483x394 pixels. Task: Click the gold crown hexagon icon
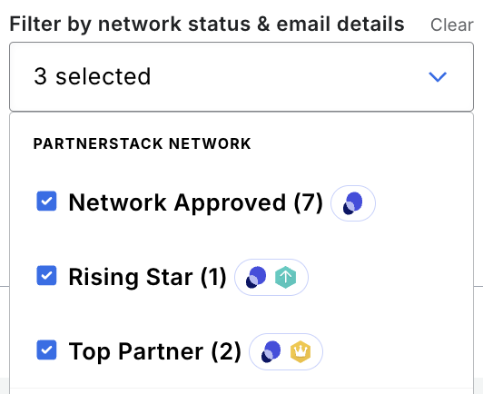[x=301, y=351]
